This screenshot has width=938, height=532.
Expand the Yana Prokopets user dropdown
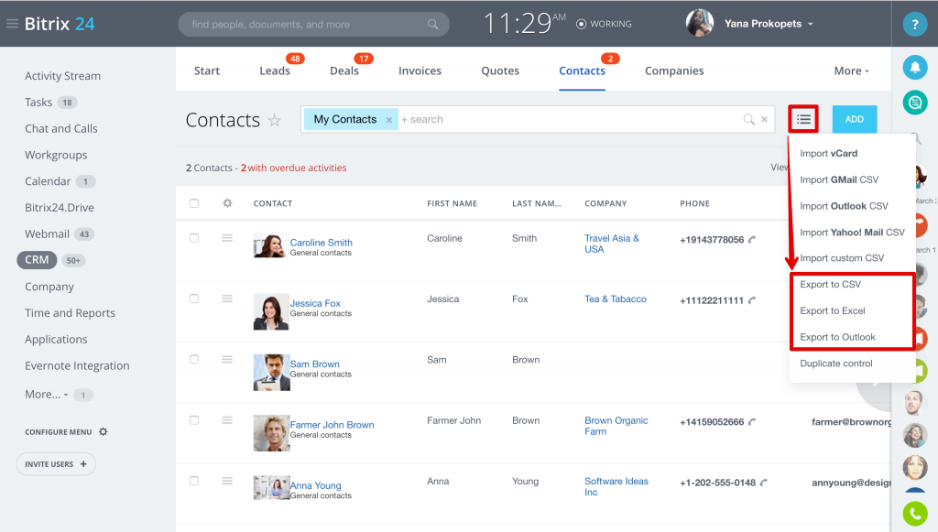pyautogui.click(x=811, y=24)
